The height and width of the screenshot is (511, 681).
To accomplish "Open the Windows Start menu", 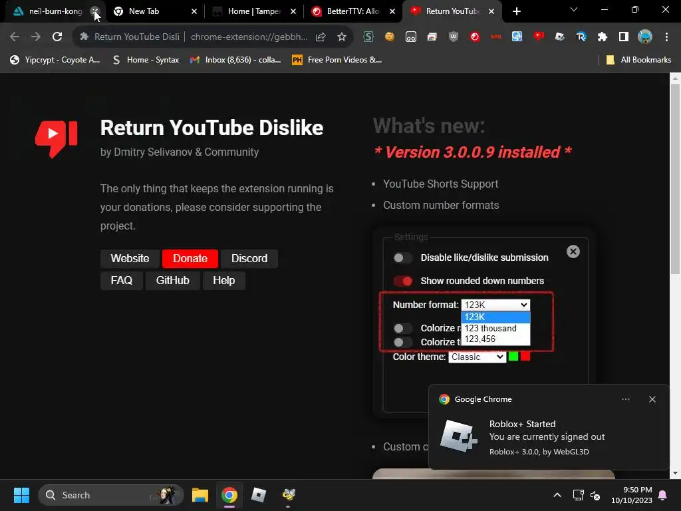I will pyautogui.click(x=21, y=495).
